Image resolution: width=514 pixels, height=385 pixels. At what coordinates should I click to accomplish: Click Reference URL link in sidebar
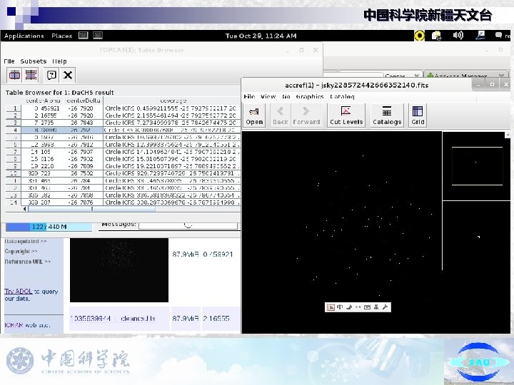[x=28, y=262]
